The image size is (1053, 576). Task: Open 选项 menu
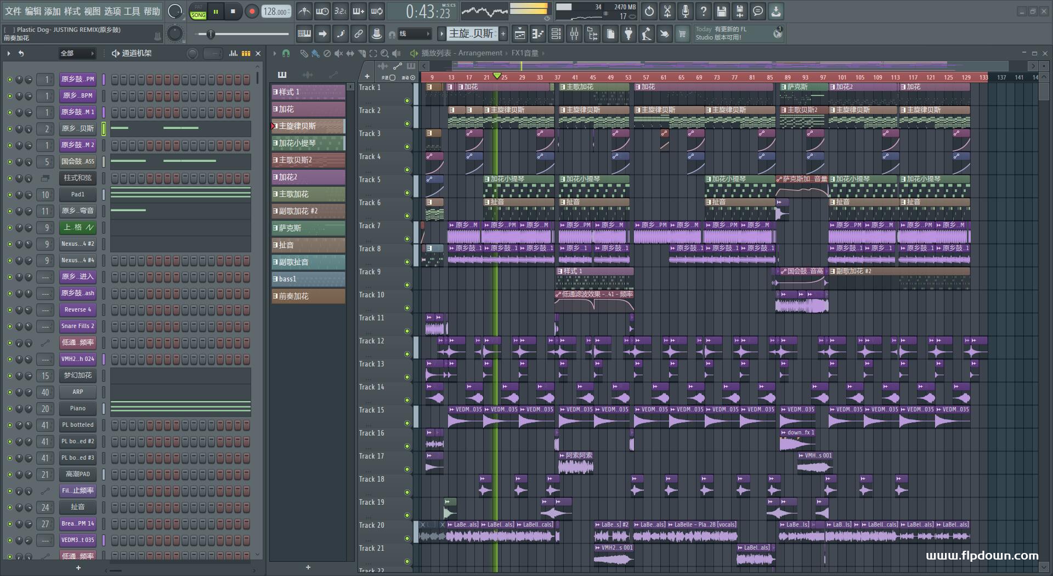(x=112, y=11)
